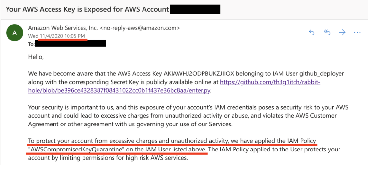The height and width of the screenshot is (171, 377).
Task: Click the redacted recipient in the To field
Action: (70, 44)
